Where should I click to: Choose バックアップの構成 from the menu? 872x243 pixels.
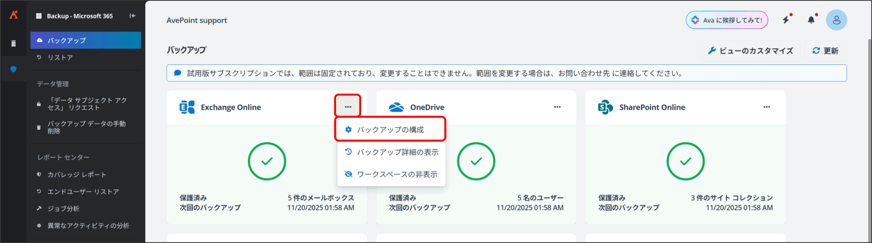click(x=390, y=130)
